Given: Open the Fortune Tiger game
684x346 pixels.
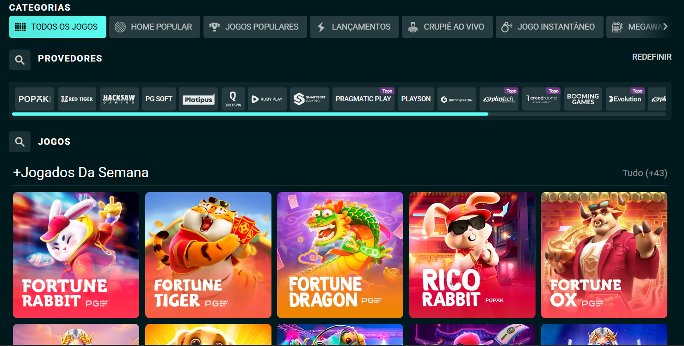Looking at the screenshot, I should (x=208, y=255).
